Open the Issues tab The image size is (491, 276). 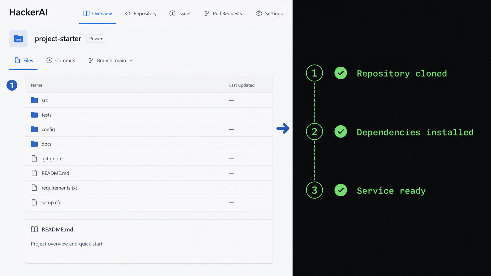(180, 13)
